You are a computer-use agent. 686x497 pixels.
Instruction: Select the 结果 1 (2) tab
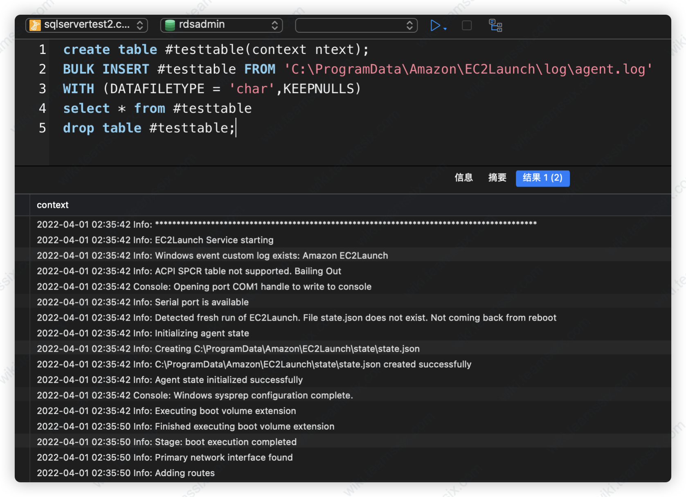(x=542, y=178)
